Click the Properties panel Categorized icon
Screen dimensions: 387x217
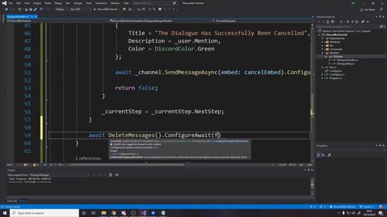(x=319, y=156)
